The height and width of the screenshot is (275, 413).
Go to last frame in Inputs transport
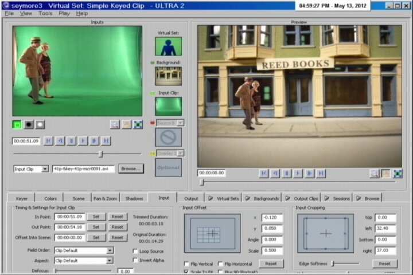[x=106, y=141]
